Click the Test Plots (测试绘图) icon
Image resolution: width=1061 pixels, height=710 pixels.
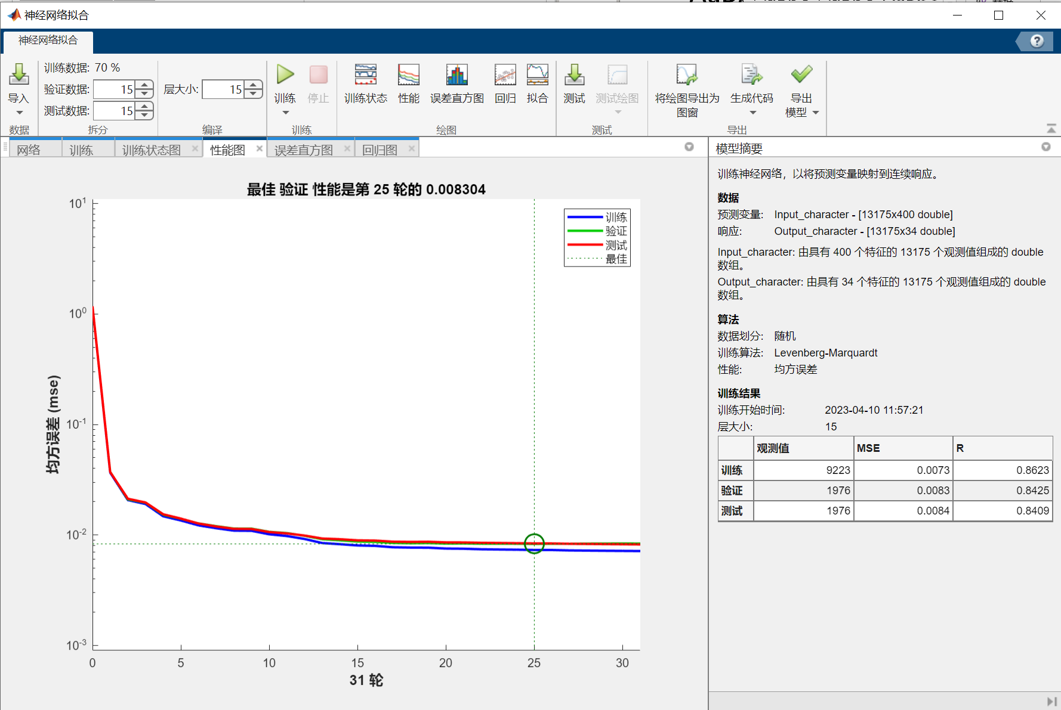coord(618,75)
